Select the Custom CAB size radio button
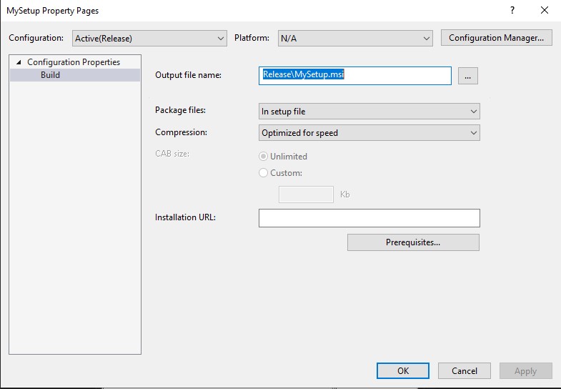This screenshot has height=389, width=561. click(x=263, y=173)
